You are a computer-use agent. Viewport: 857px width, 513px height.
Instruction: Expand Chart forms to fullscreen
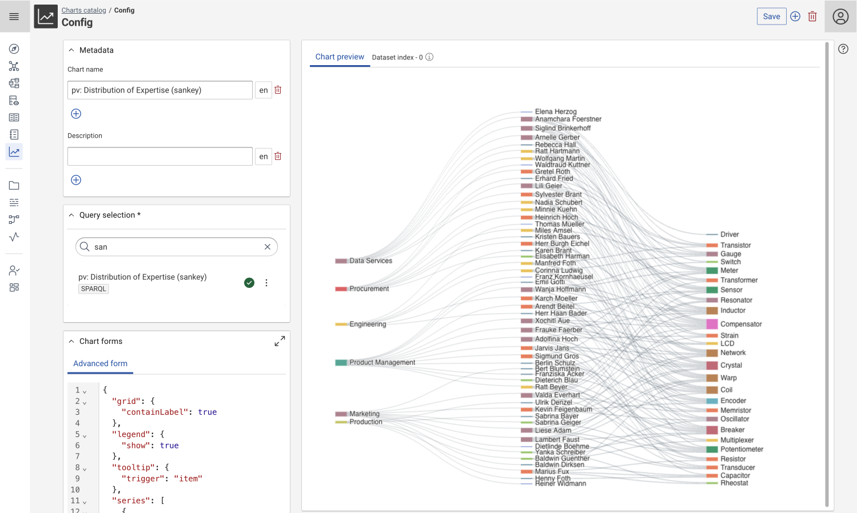coord(279,340)
